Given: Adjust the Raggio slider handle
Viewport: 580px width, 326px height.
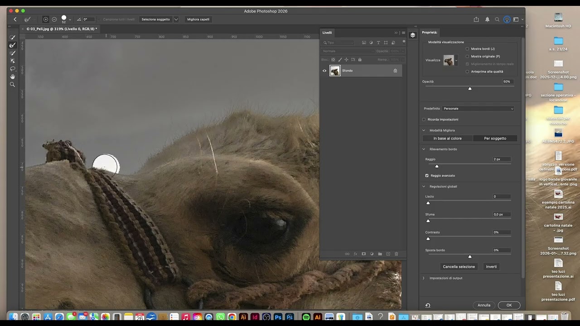Looking at the screenshot, I should pos(437,166).
